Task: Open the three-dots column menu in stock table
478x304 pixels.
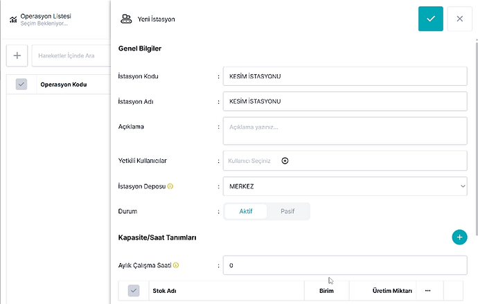Action: (427, 291)
